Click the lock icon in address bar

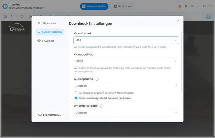(x=30, y=17)
